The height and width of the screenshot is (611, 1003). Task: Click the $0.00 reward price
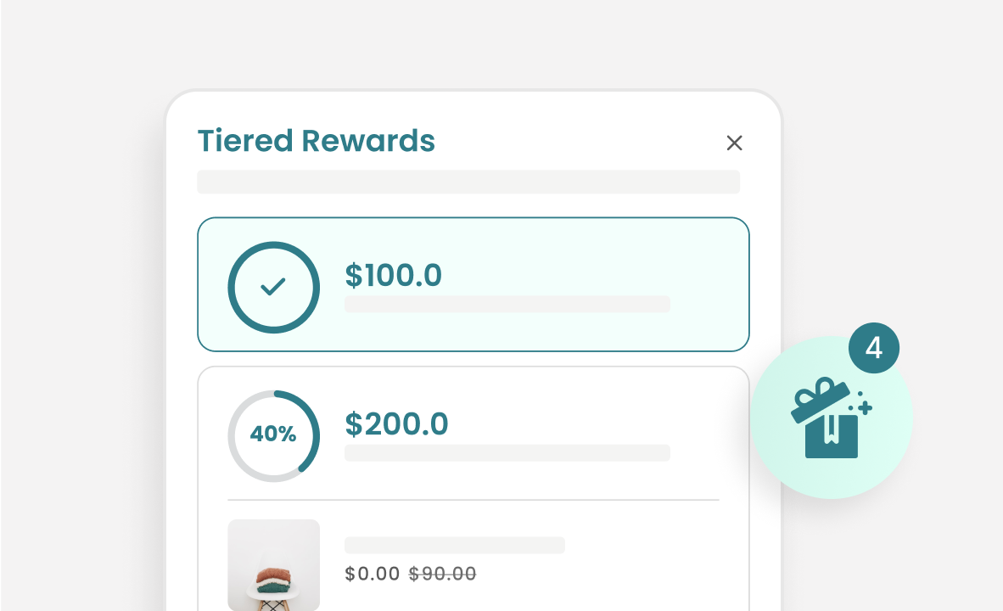(x=372, y=574)
